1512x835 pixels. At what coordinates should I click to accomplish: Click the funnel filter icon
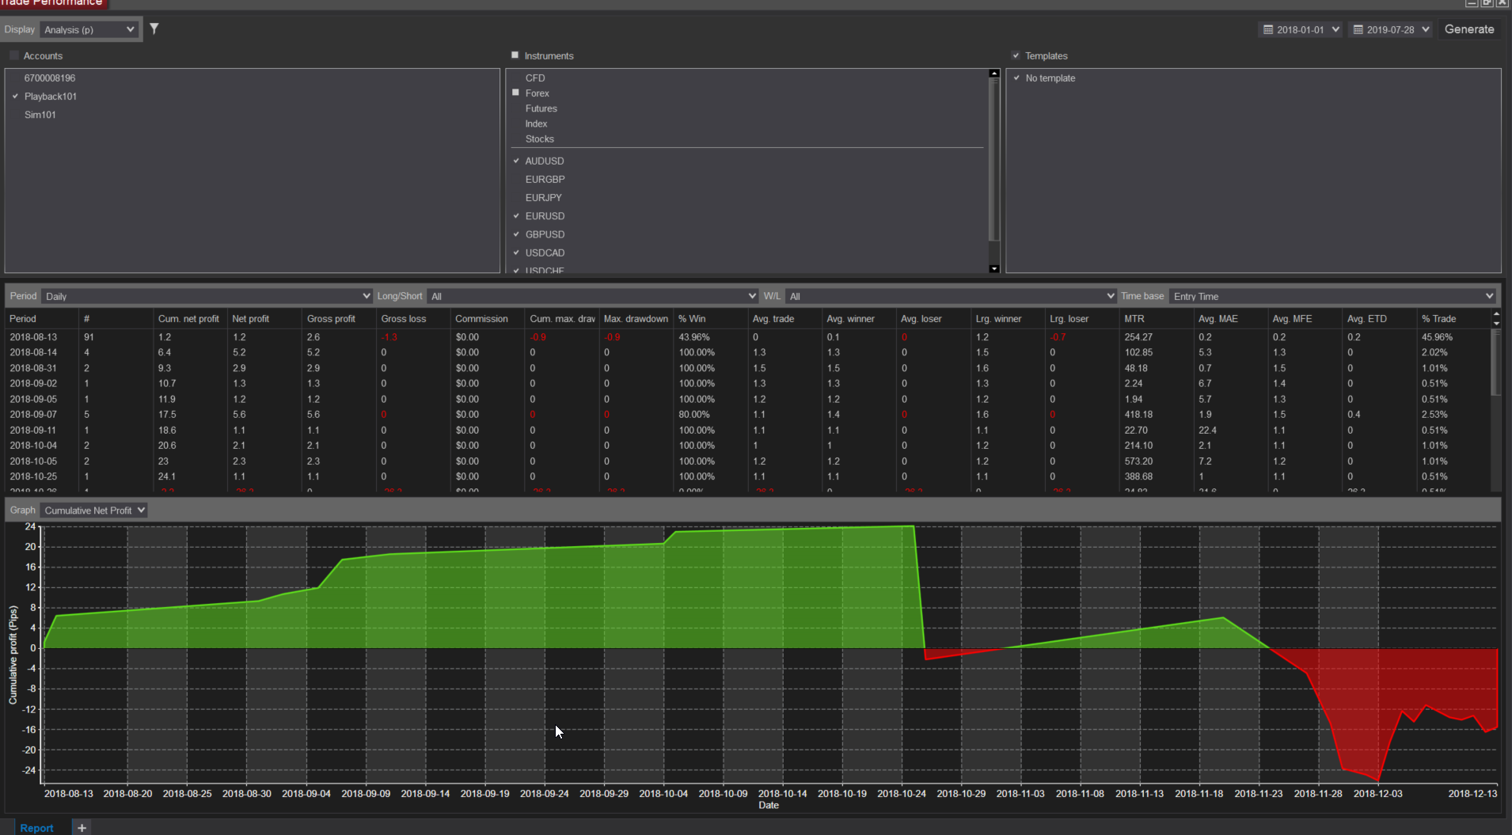(x=154, y=29)
